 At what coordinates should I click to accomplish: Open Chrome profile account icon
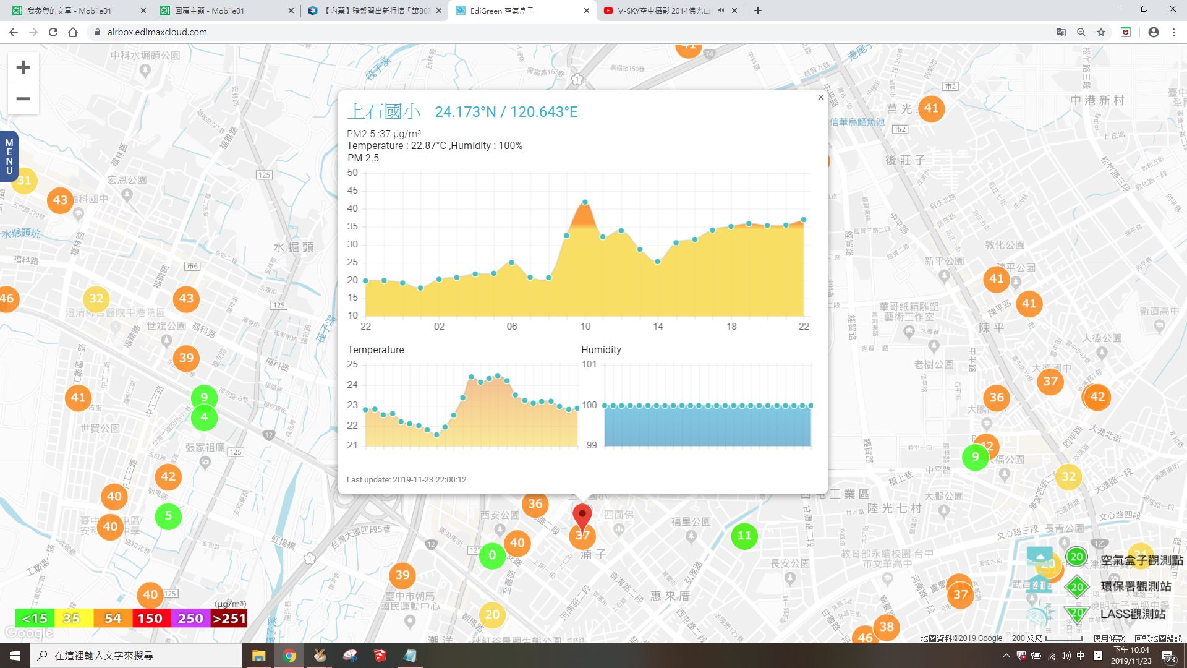(1153, 32)
